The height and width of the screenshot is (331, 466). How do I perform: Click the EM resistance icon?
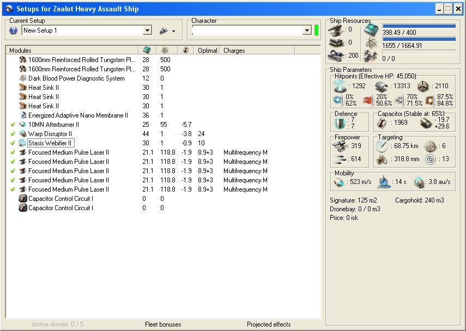coord(337,100)
